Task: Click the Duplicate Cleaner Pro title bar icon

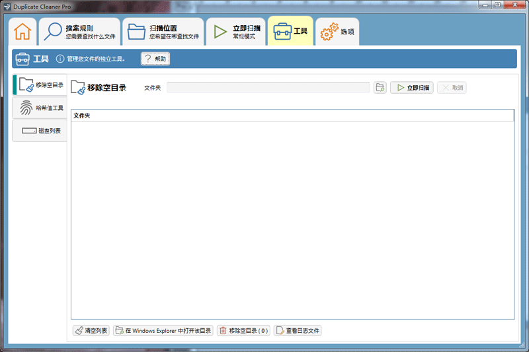Action: click(7, 7)
